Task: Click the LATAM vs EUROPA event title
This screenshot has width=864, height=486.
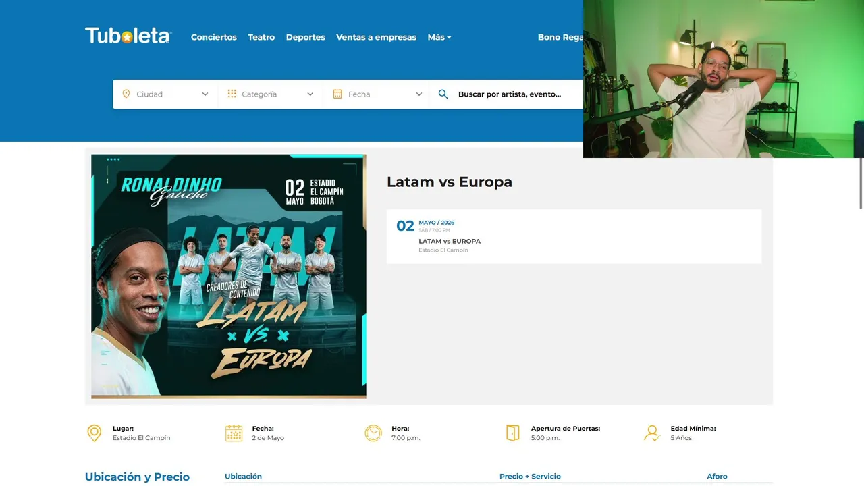Action: [450, 241]
